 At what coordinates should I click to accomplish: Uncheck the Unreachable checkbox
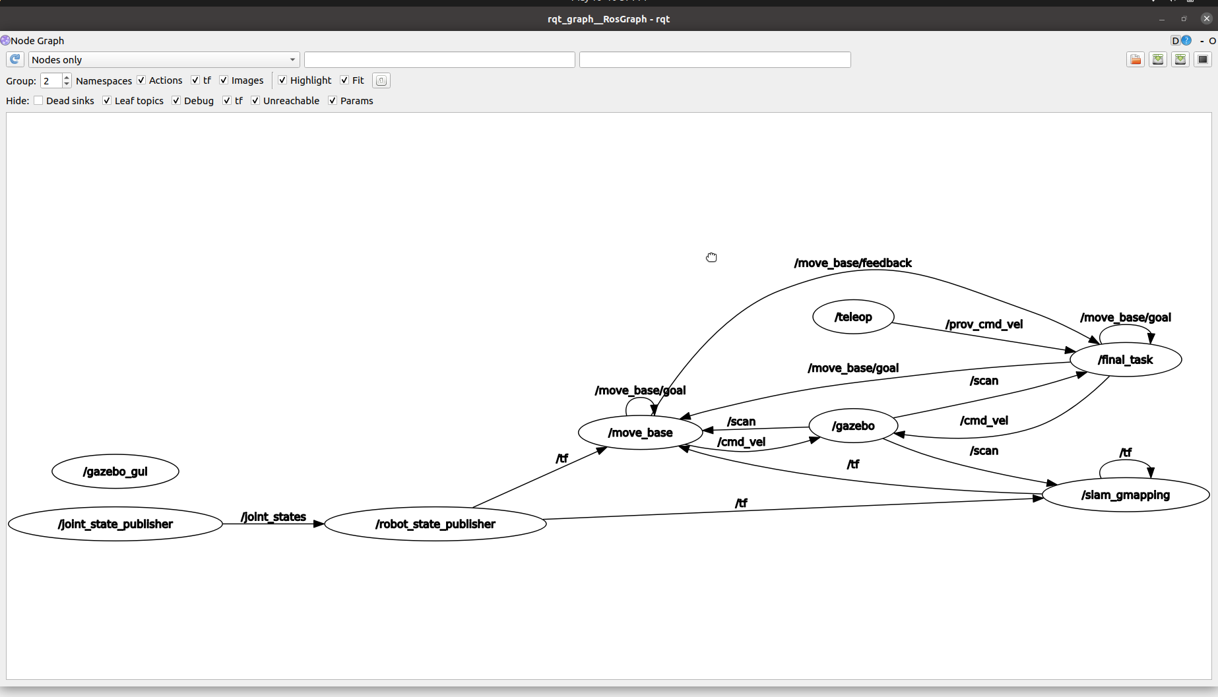[x=255, y=100]
